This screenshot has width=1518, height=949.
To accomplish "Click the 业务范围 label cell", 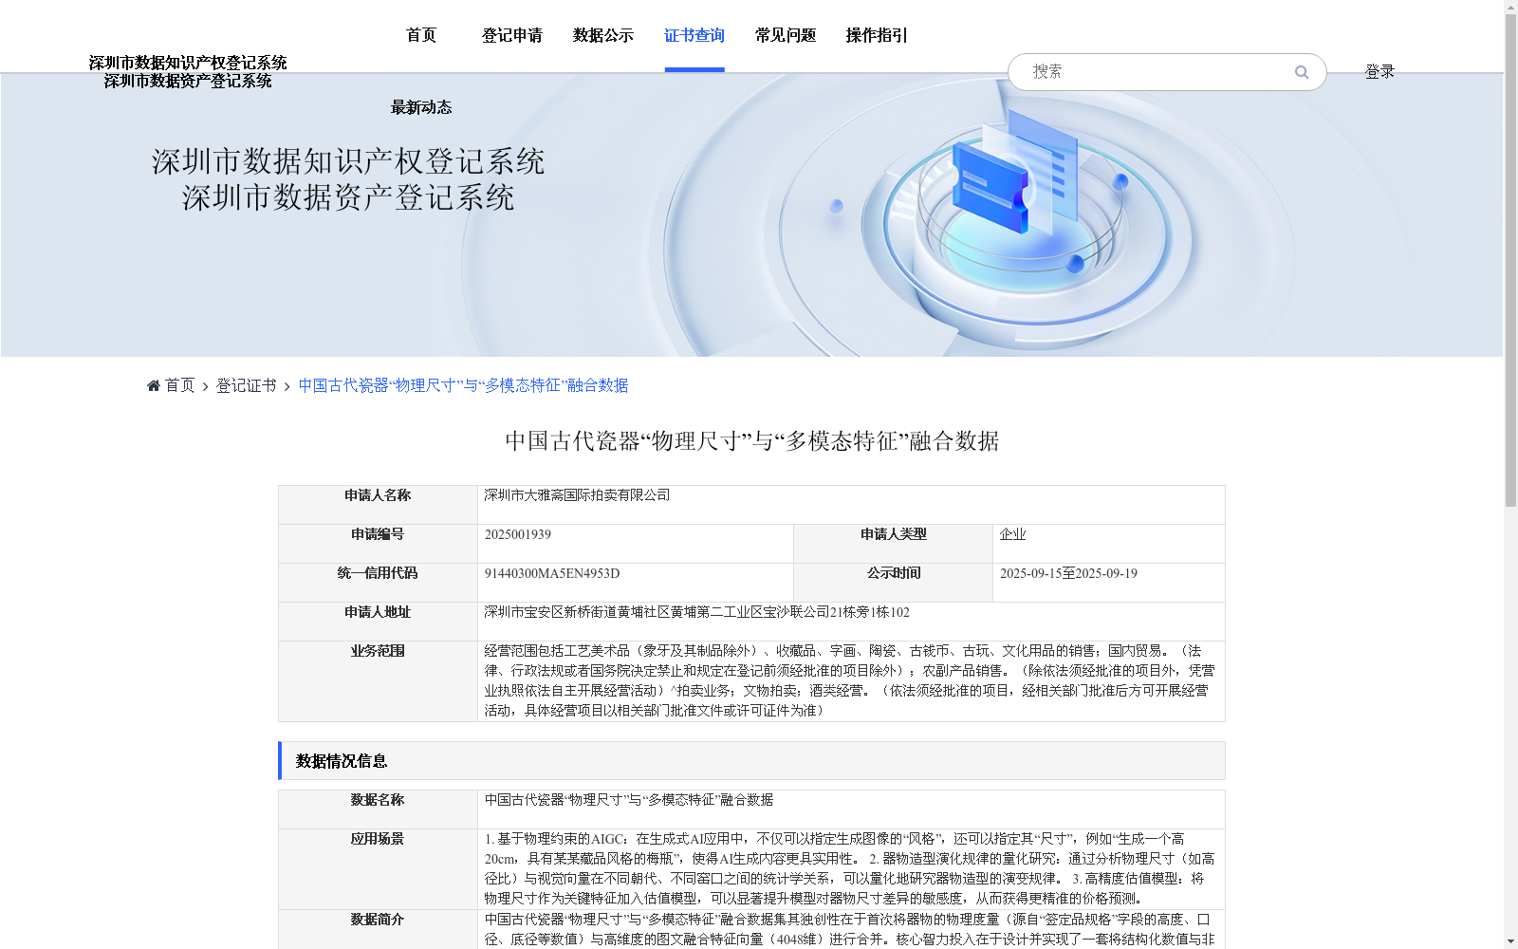I will tap(378, 681).
